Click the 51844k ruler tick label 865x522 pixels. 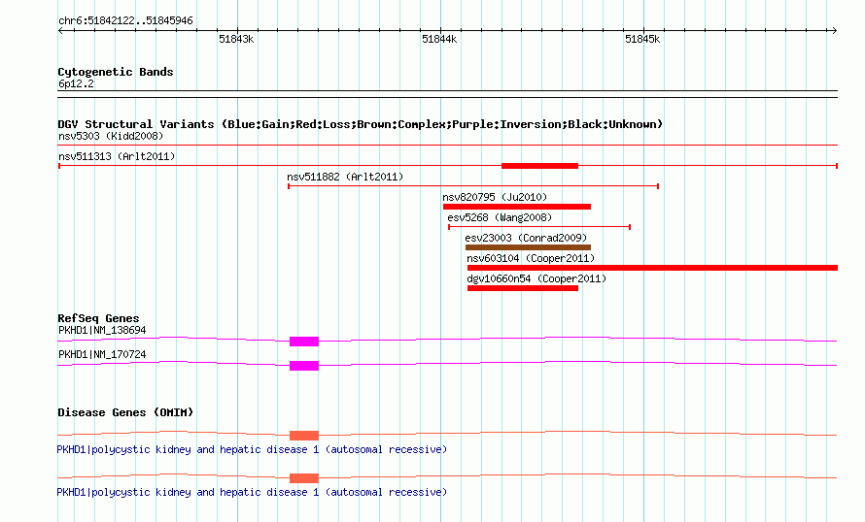[x=439, y=39]
